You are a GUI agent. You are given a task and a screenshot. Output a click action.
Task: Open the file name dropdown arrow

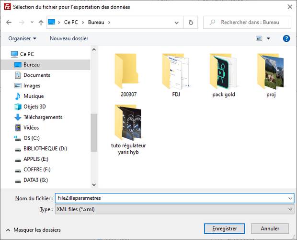pos(290,198)
